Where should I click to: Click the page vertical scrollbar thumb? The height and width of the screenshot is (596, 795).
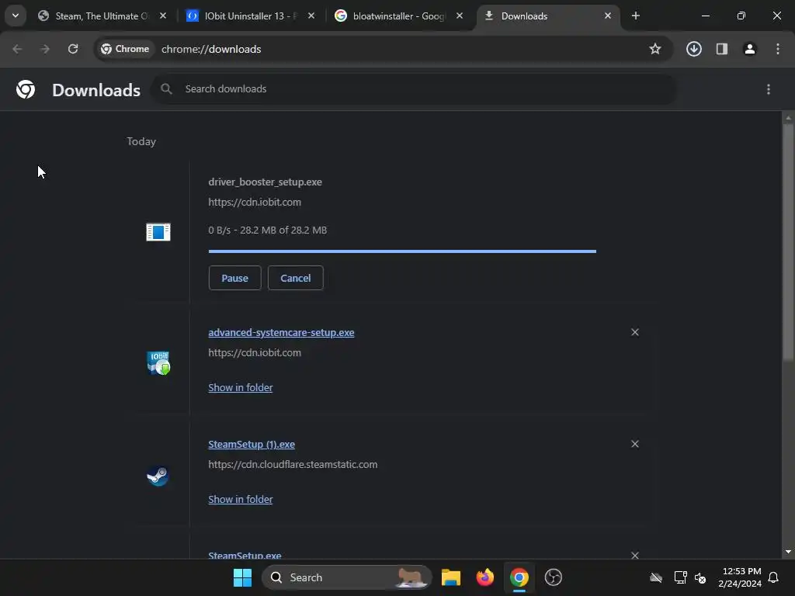tap(788, 242)
